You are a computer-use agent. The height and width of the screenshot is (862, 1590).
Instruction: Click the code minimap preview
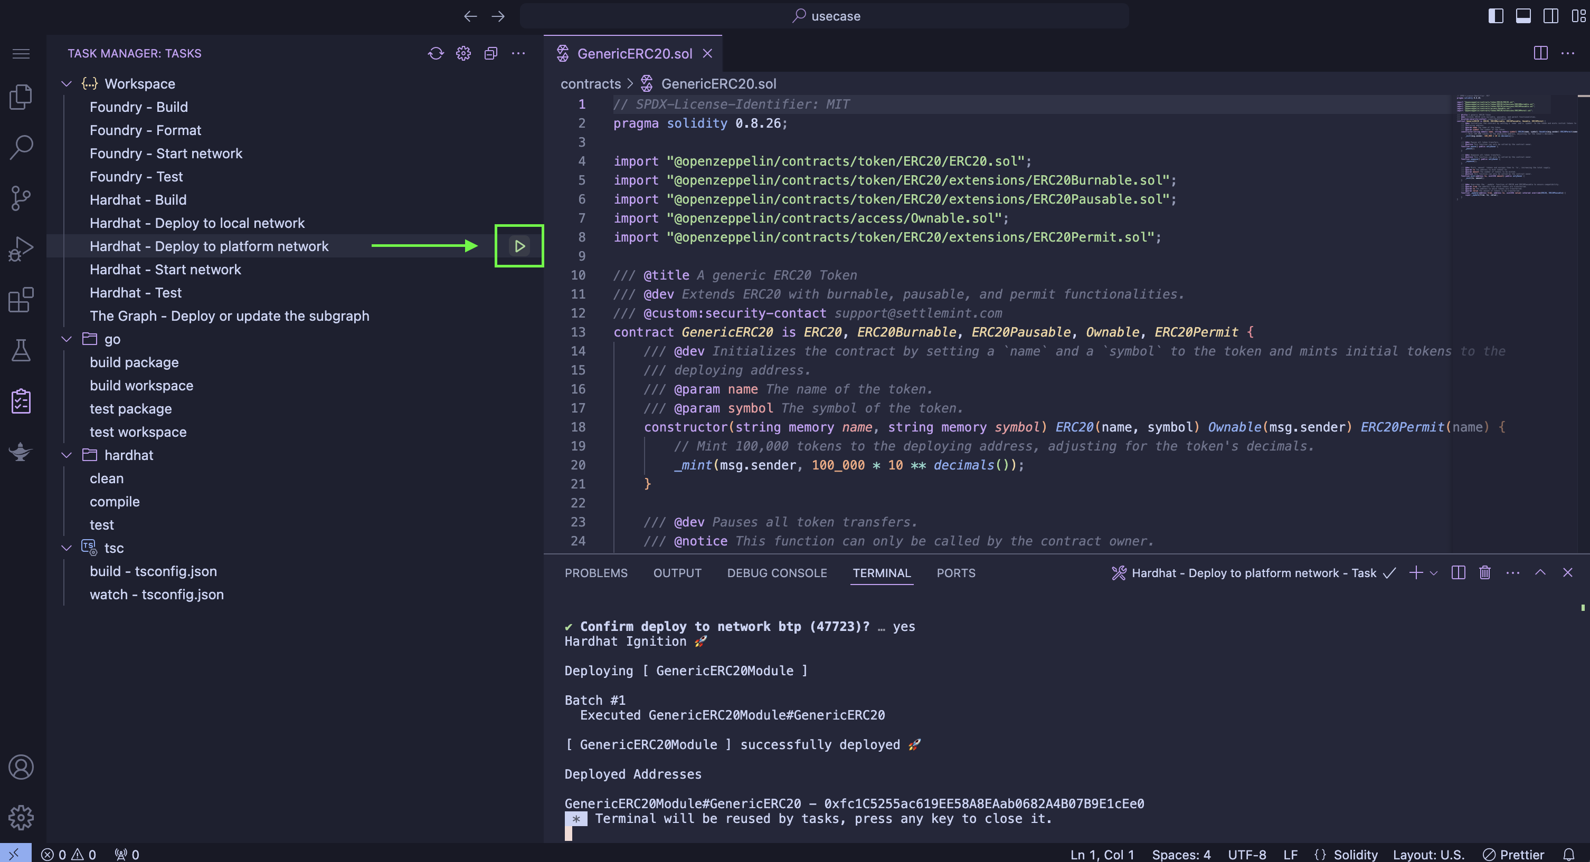point(1516,148)
